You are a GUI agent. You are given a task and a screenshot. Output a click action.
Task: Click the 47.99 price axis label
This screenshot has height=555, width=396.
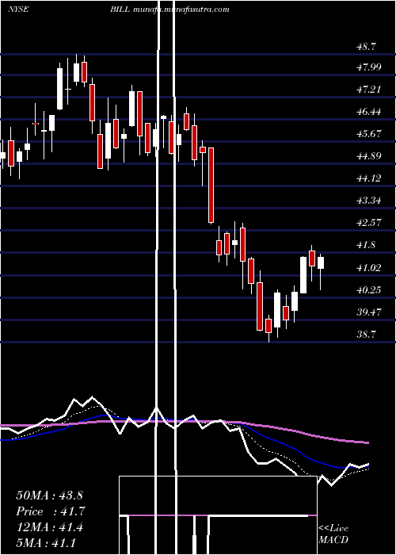(x=369, y=67)
